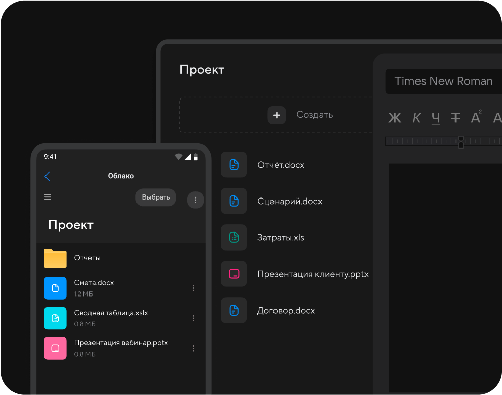Open the Смета.docx file icon
Image resolution: width=502 pixels, height=395 pixels.
point(55,288)
